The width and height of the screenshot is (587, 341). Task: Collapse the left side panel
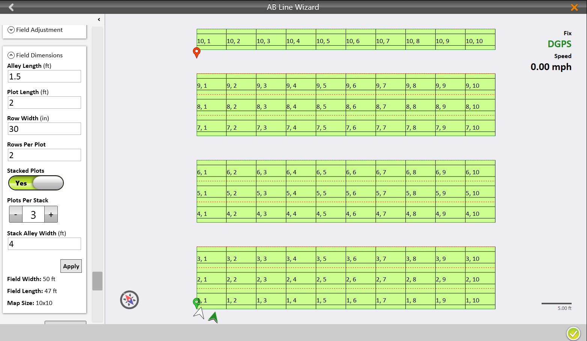[99, 19]
